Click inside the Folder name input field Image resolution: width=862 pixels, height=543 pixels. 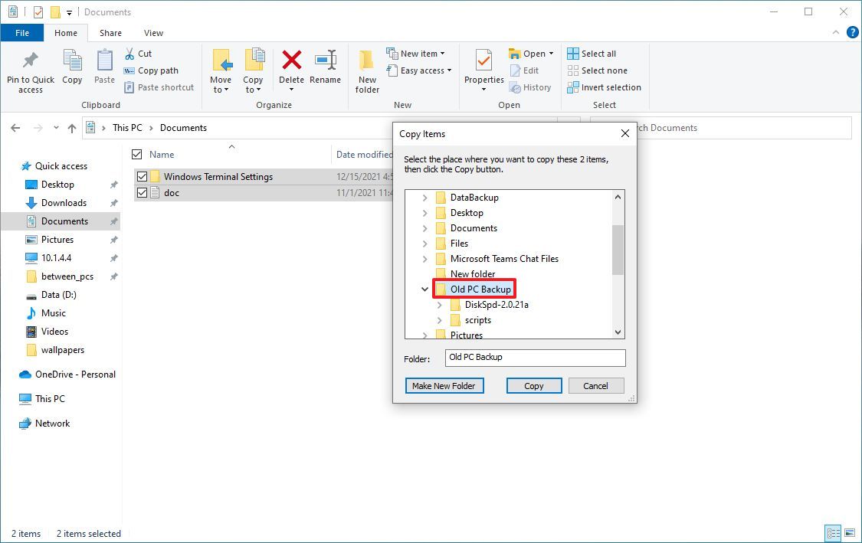[x=534, y=358]
